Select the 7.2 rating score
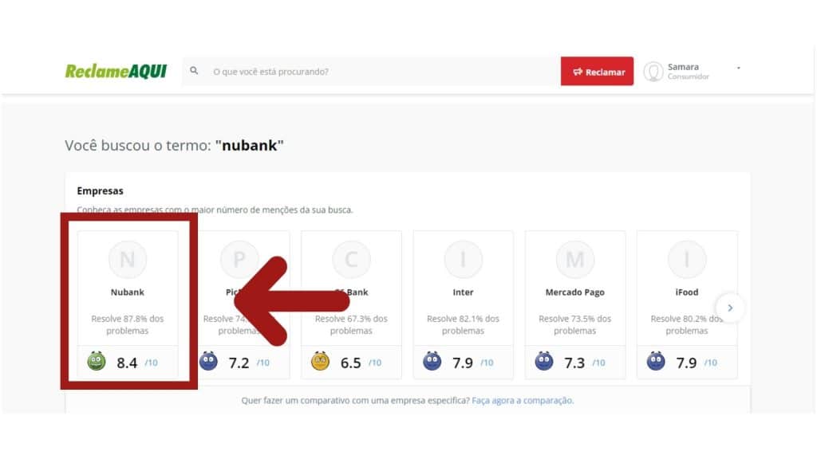The height and width of the screenshot is (459, 817). pos(239,363)
